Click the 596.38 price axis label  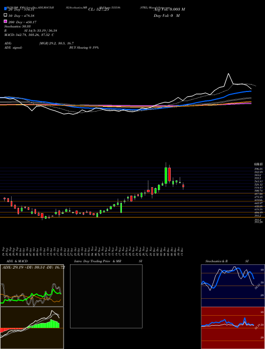coord(259,169)
